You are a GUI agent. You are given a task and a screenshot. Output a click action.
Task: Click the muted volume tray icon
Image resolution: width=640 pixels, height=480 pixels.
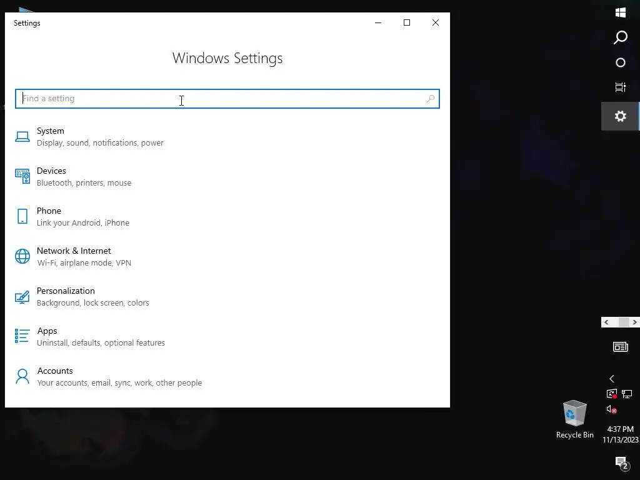point(611,409)
